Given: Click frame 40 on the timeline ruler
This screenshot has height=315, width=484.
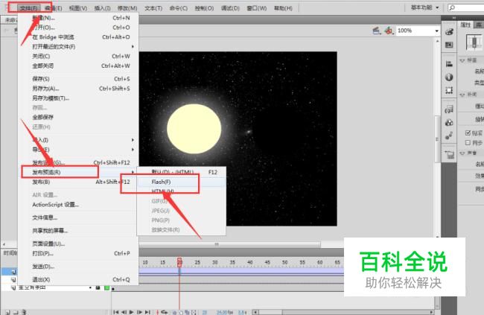Looking at the screenshot, I should pyautogui.click(x=250, y=262).
